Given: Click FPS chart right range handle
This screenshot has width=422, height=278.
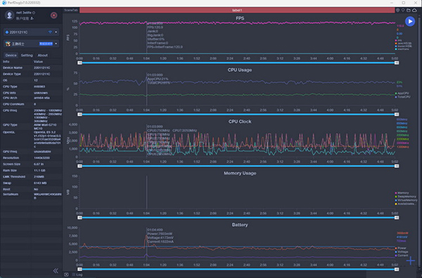Looking at the screenshot, I should [x=397, y=63].
